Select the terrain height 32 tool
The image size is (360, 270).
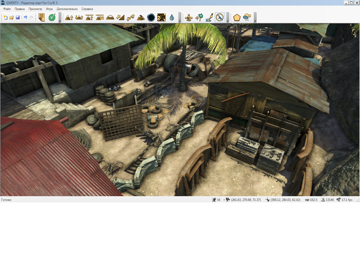100,17
